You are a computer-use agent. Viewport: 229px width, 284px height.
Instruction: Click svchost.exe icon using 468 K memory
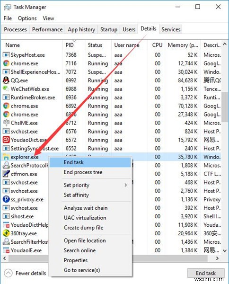6,182
